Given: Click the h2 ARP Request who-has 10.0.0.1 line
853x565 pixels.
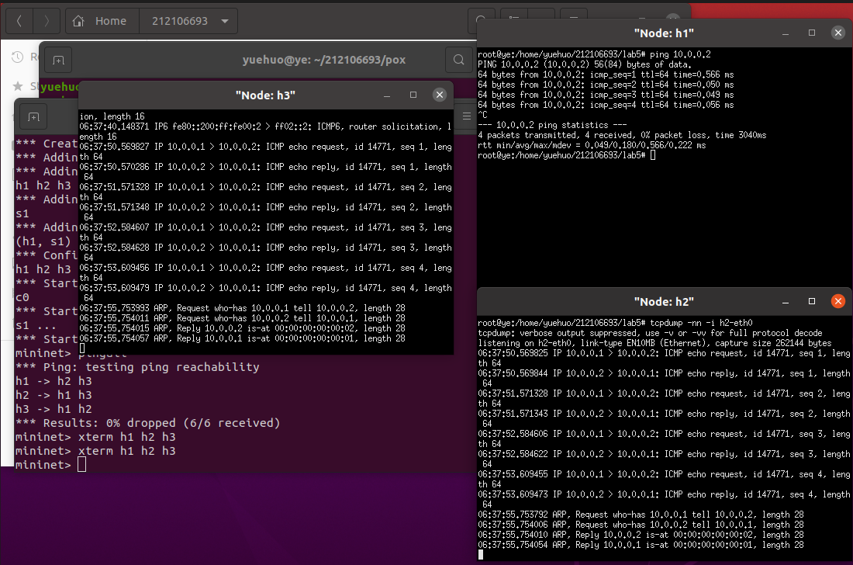Looking at the screenshot, I should tap(641, 515).
